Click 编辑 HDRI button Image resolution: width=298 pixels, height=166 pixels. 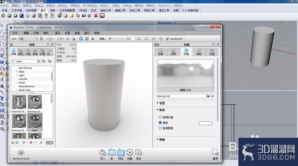click(185, 90)
